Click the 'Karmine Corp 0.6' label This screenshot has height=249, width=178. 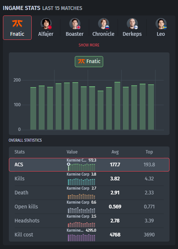pyautogui.click(x=81, y=202)
